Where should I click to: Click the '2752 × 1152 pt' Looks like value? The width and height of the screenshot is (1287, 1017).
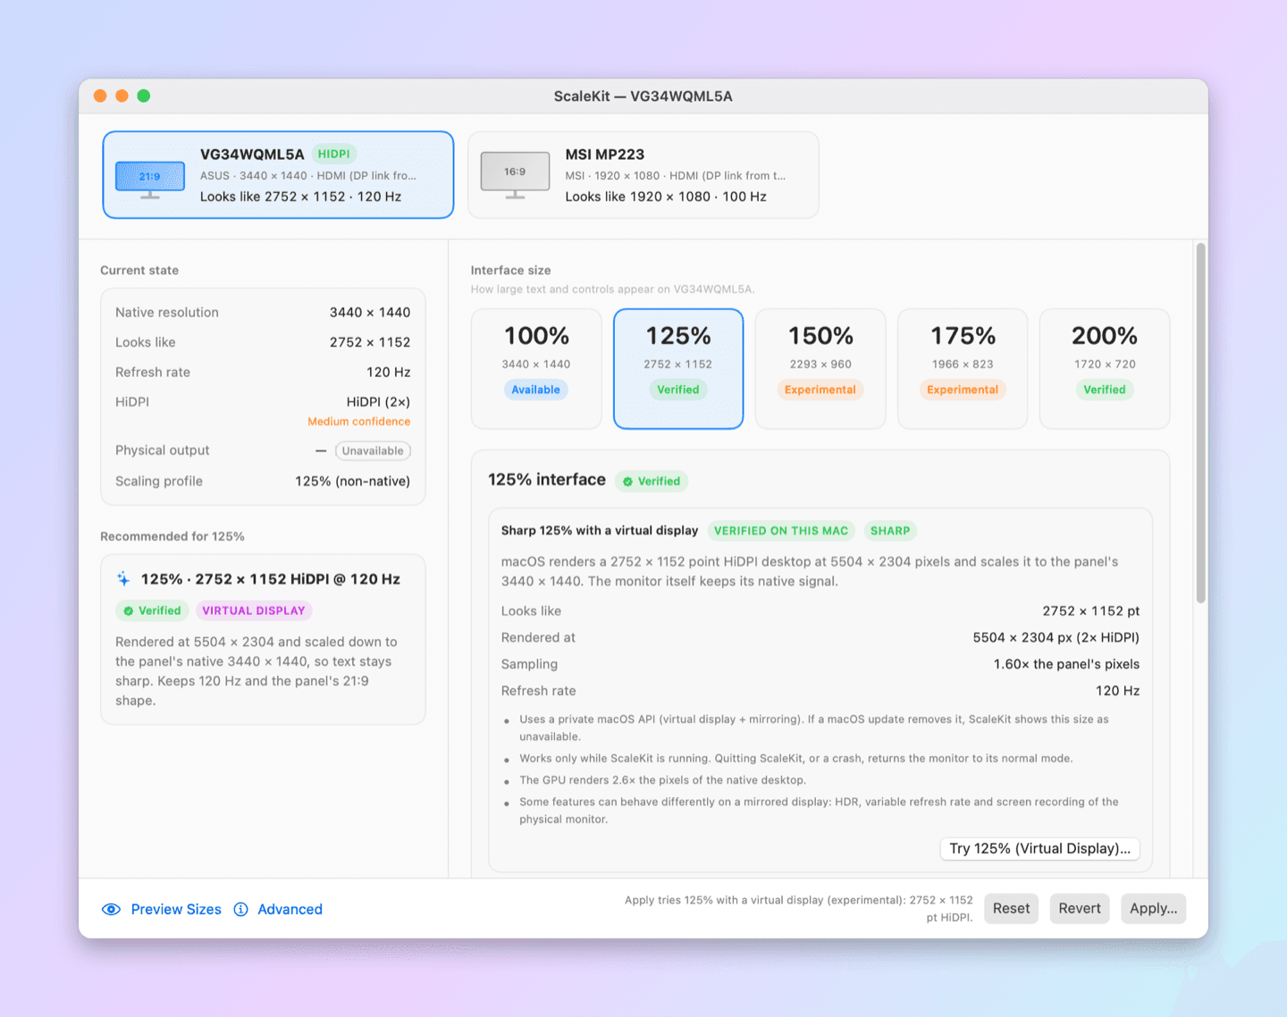pos(1091,611)
